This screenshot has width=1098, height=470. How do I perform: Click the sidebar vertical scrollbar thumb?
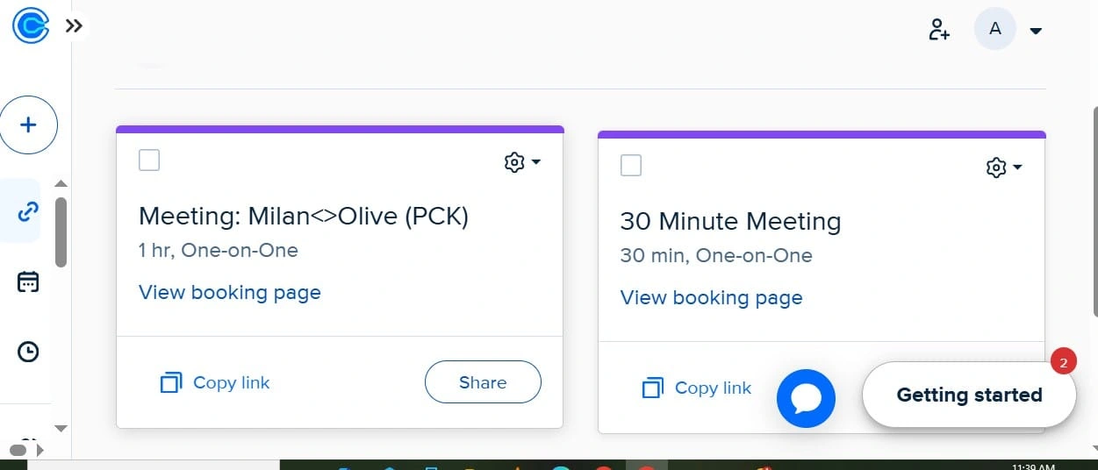tap(61, 231)
